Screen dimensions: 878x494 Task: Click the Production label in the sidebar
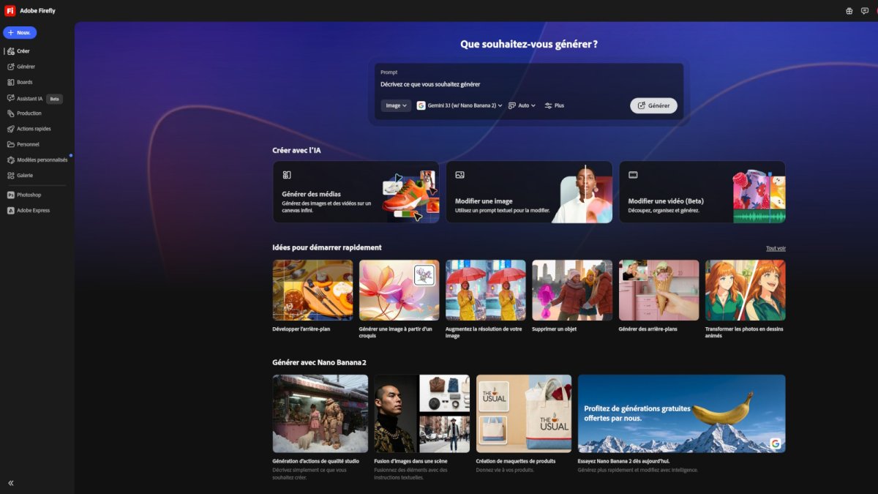(29, 113)
